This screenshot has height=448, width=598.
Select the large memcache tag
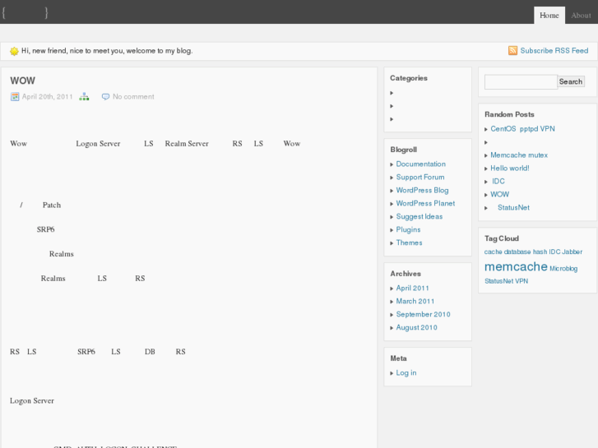click(x=516, y=266)
